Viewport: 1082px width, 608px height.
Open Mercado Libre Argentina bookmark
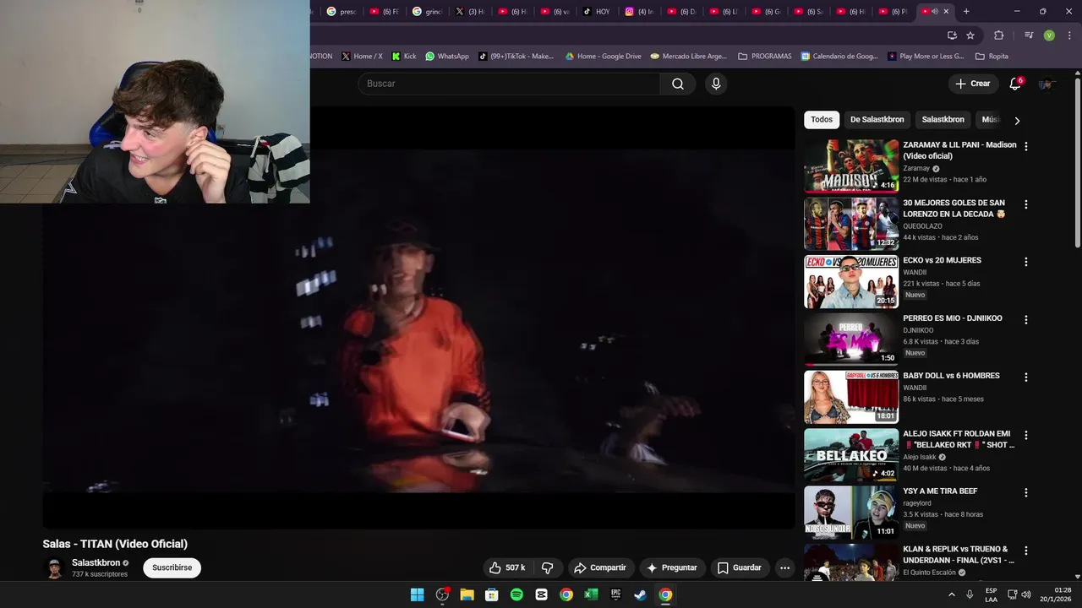[689, 57]
